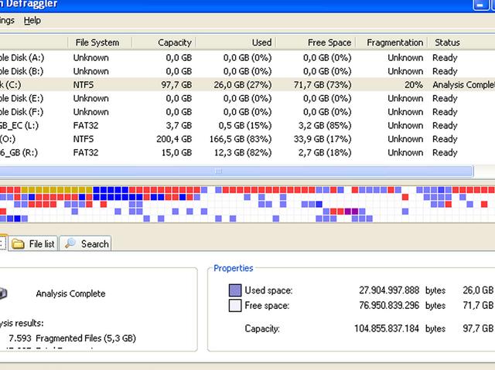Image resolution: width=495 pixels, height=370 pixels.
Task: Click the 27.904.997.888 bytes used value
Action: coord(389,290)
